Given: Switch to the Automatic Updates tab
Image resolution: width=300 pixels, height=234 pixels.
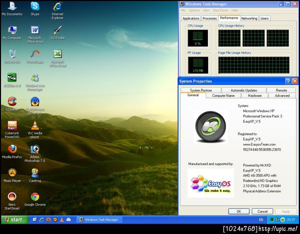Looking at the screenshot, I should tap(244, 90).
